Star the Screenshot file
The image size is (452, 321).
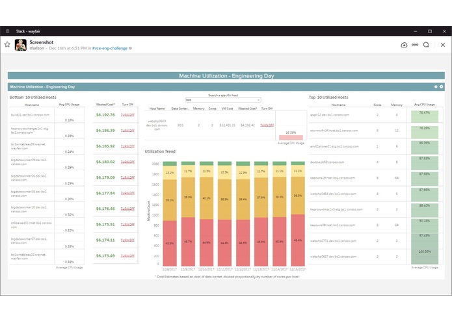point(7,44)
